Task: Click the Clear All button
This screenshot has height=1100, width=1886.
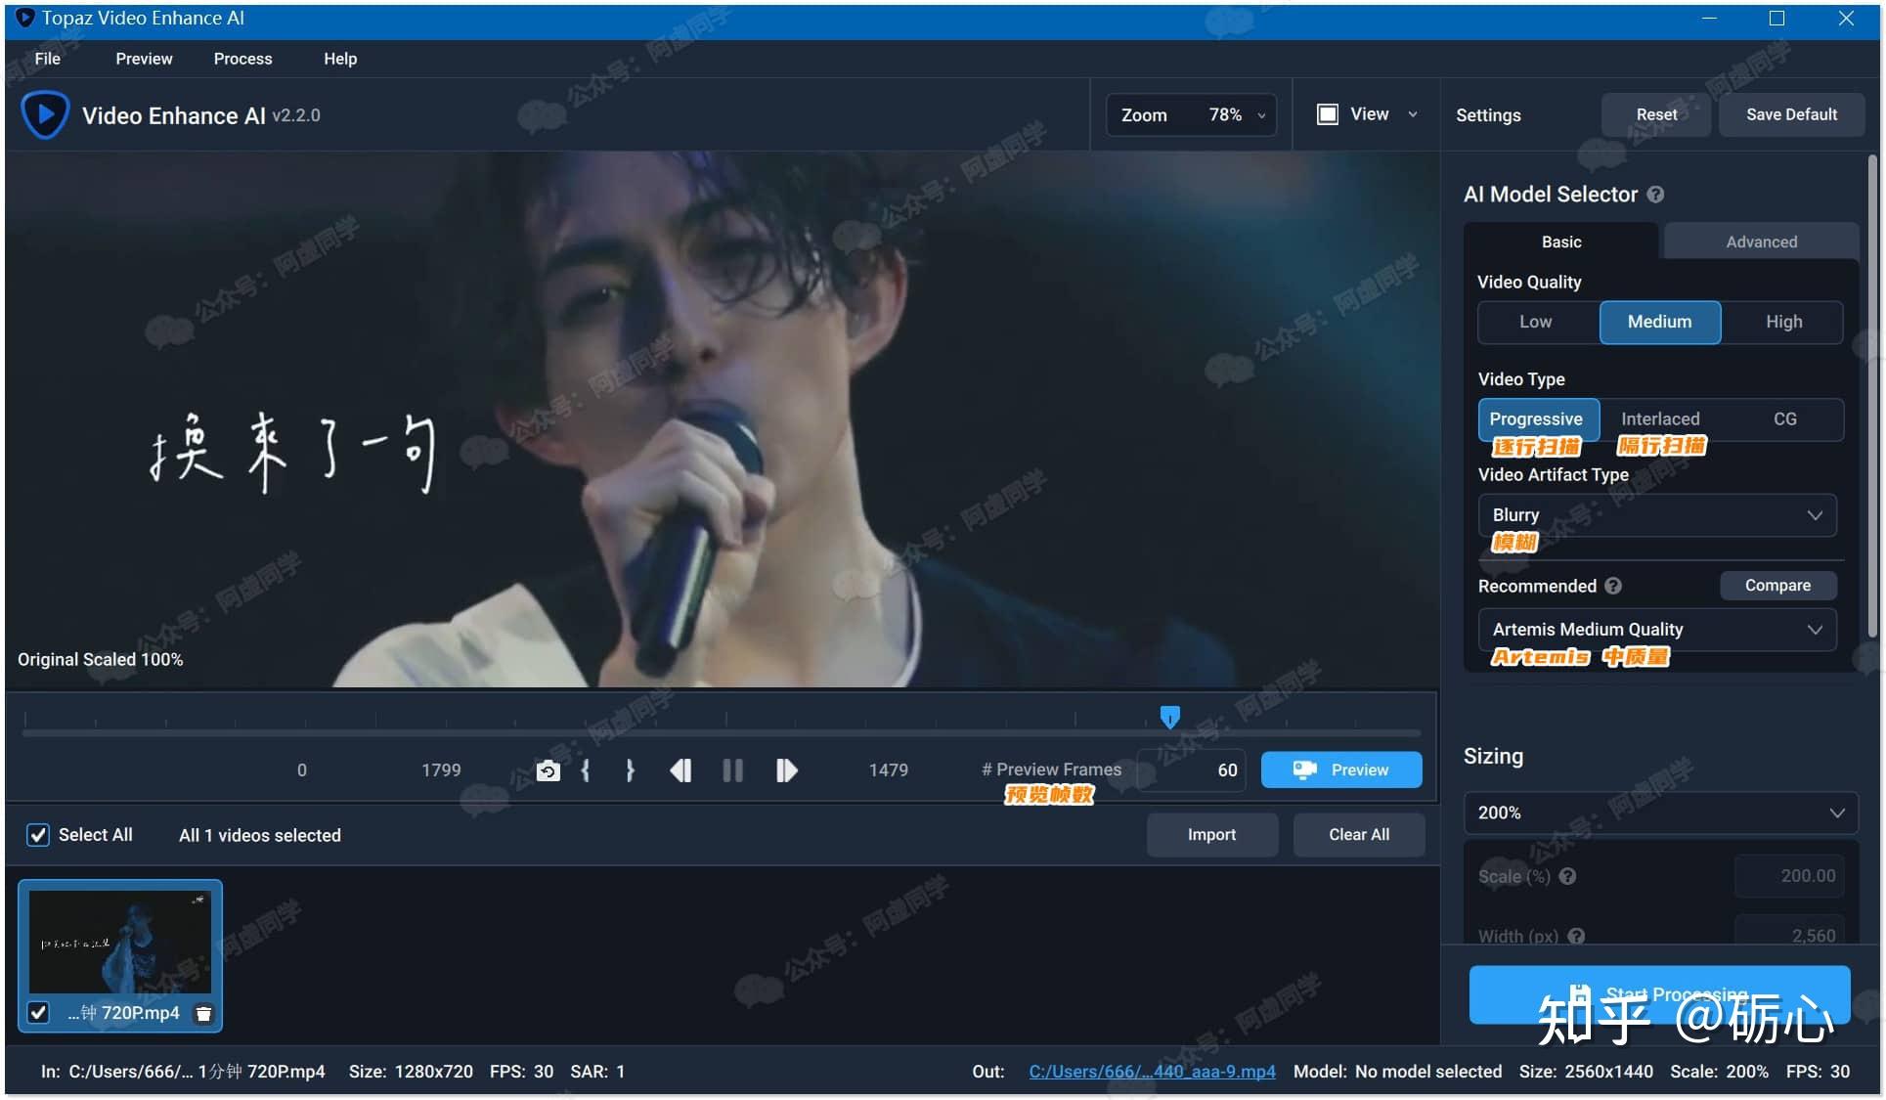Action: click(1358, 835)
